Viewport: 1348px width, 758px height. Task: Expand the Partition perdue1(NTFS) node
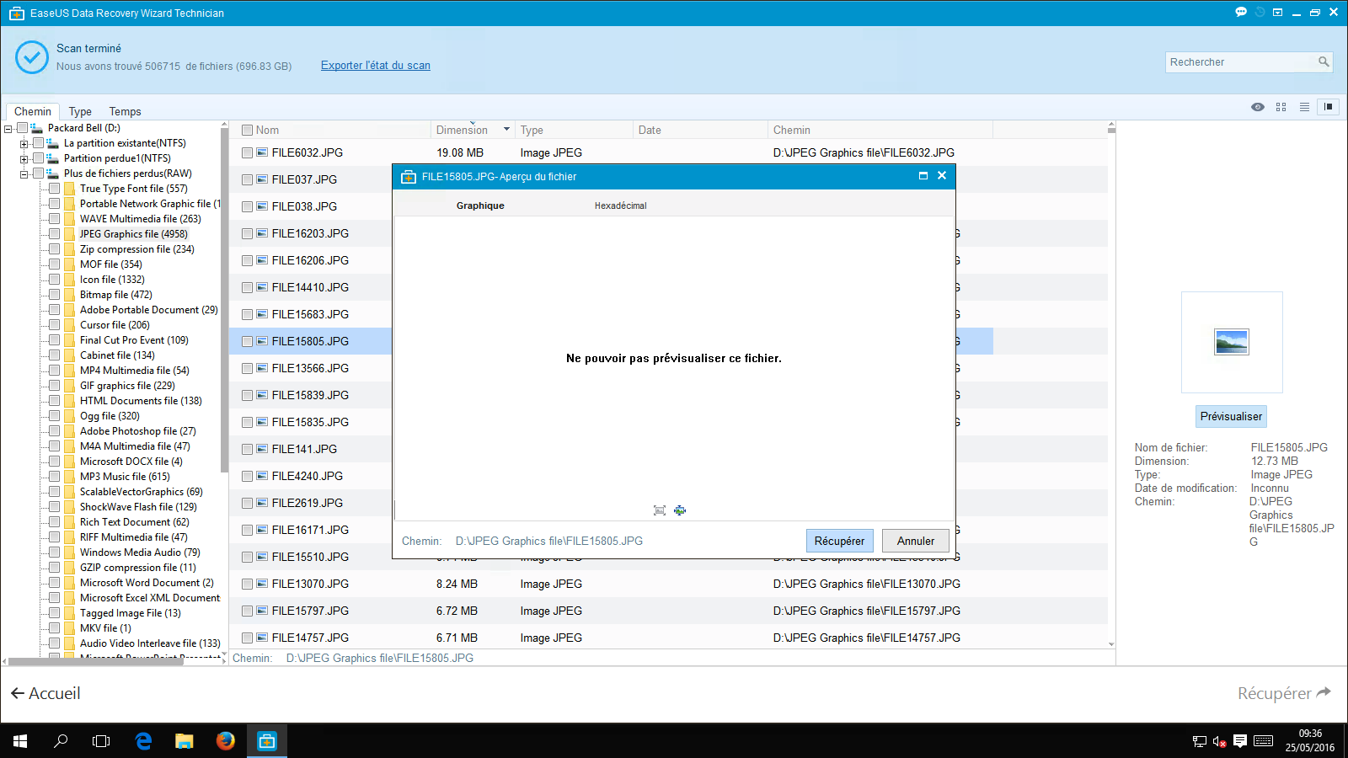coord(24,158)
